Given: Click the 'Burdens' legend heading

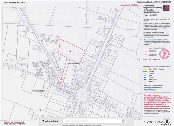Looking at the screenshot, I should pyautogui.click(x=147, y=67).
